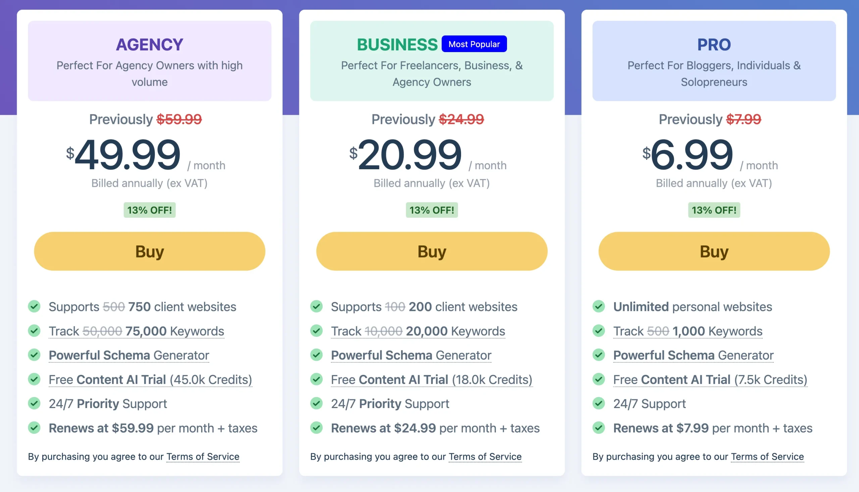Click the checkmark beside Business Track 20,000 Keywords

[x=317, y=331]
